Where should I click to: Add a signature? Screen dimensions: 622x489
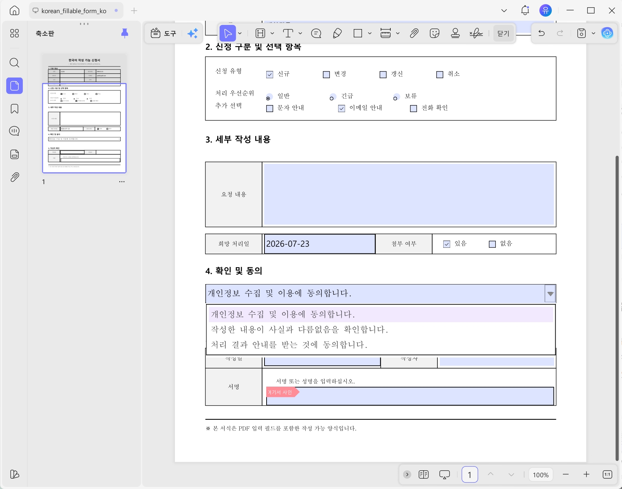[476, 33]
